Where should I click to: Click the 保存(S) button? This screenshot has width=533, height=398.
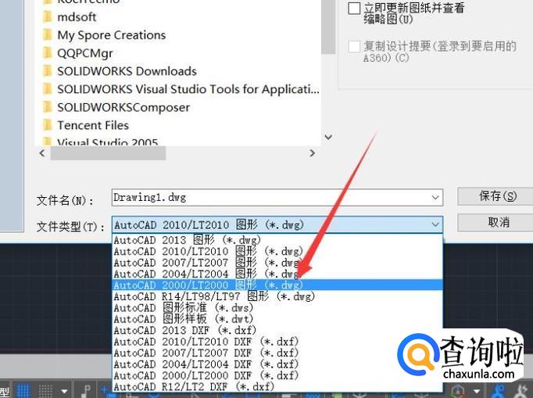pos(496,196)
